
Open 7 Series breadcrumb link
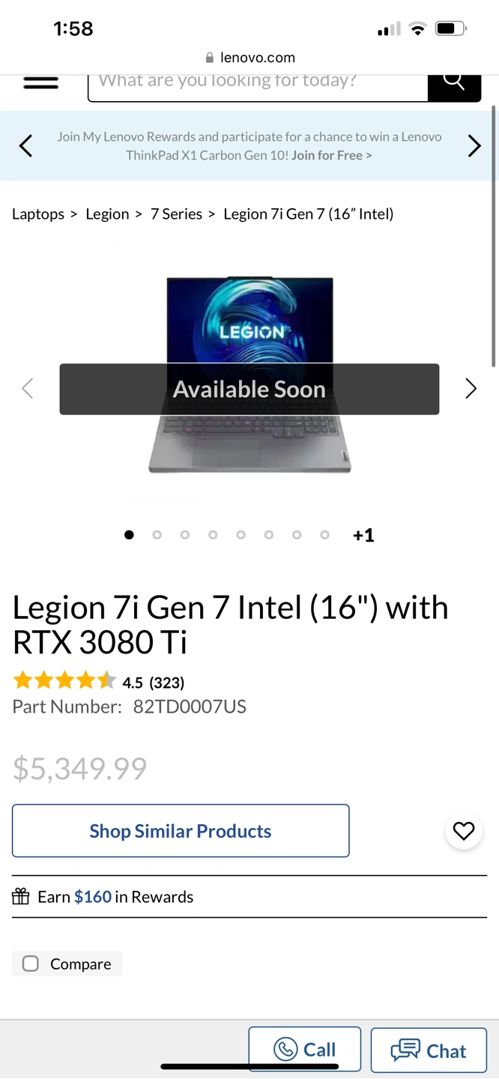click(176, 214)
